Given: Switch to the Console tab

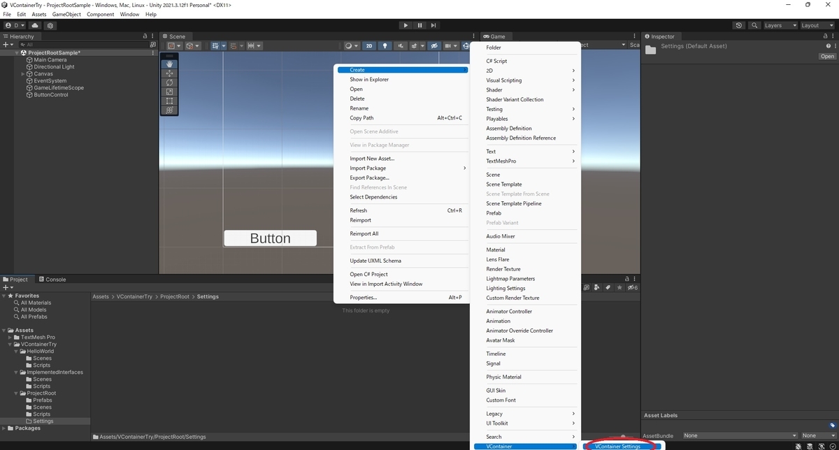Looking at the screenshot, I should click(53, 279).
